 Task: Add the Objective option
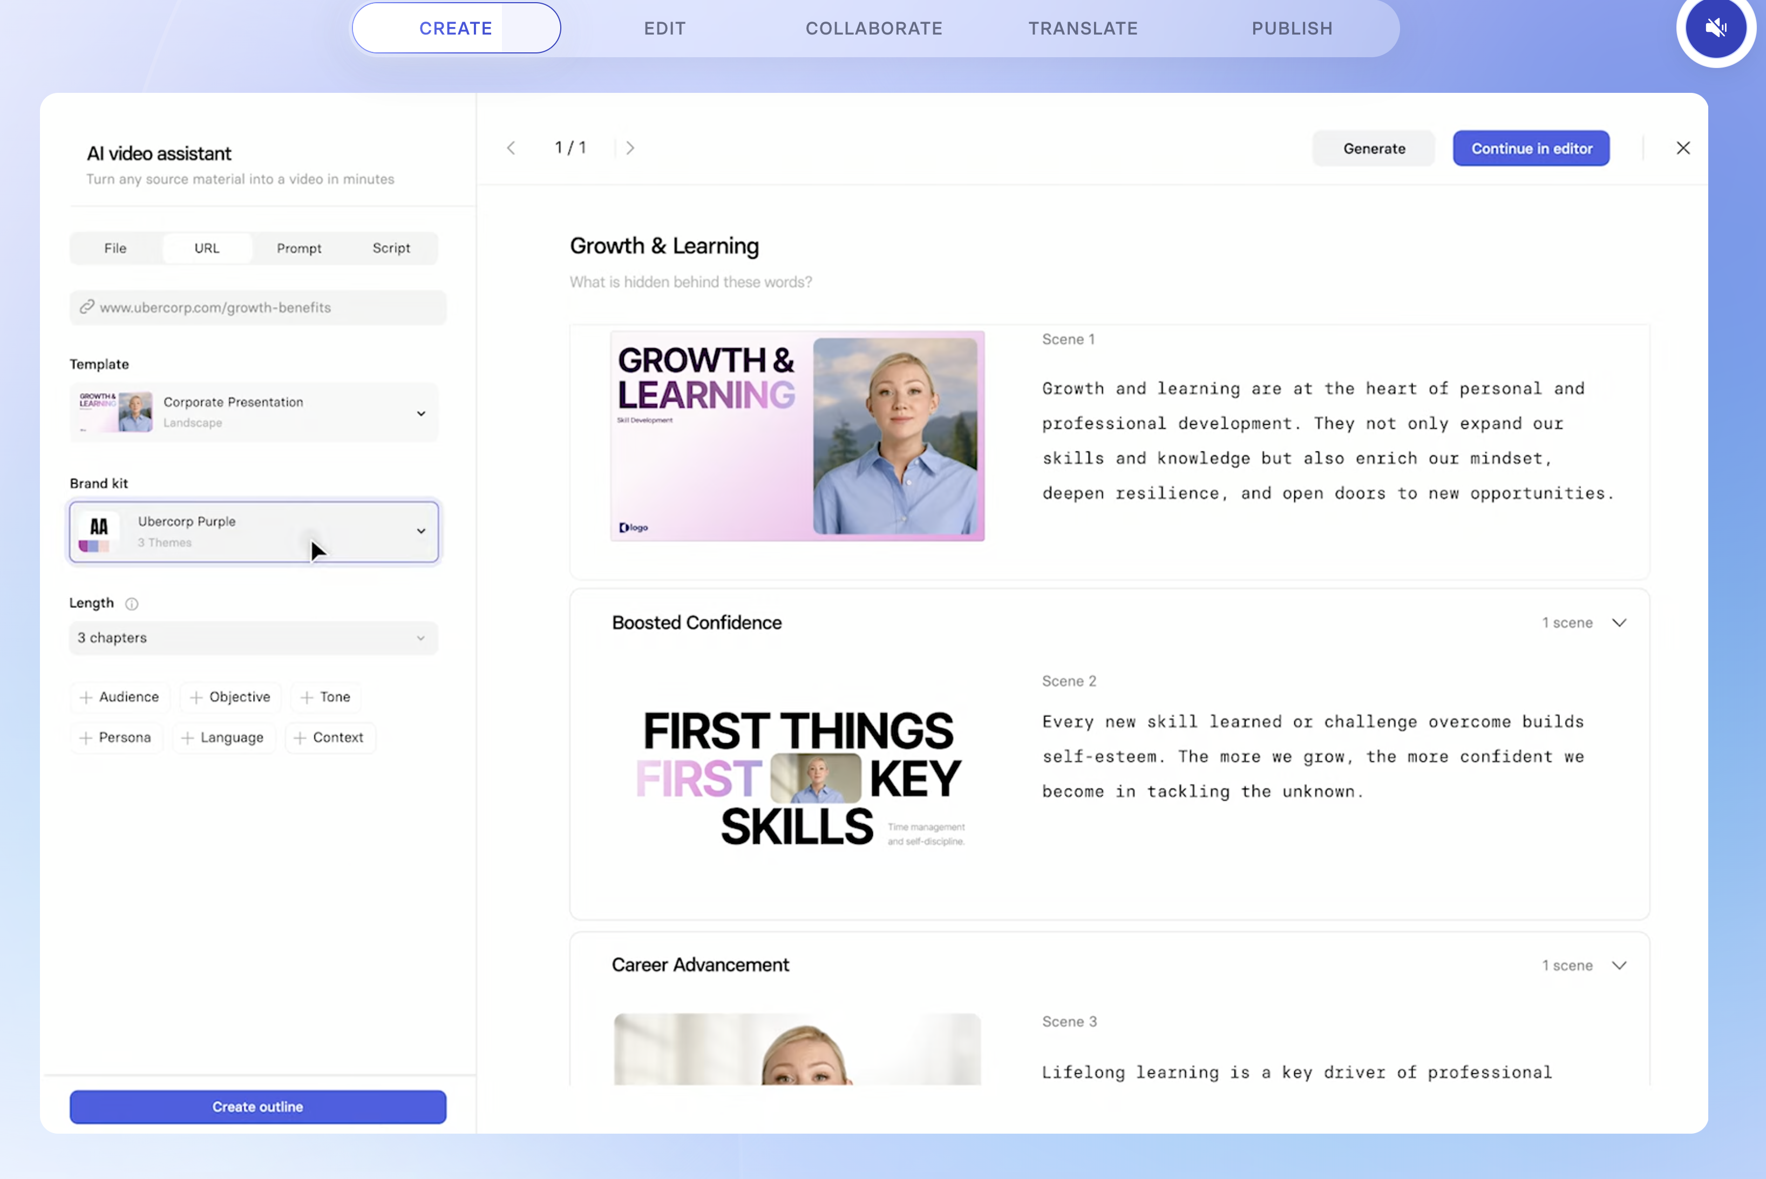click(x=231, y=697)
